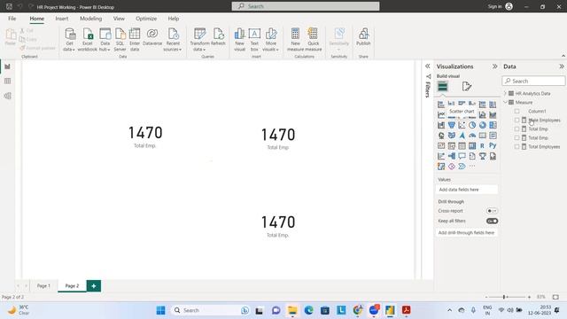Create a New measure
The width and height of the screenshot is (567, 319).
(295, 40)
